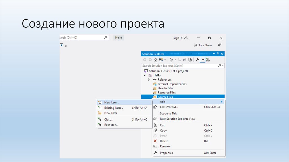Open the Solution Explorer window options dropdown
Viewport: 289px width, 162px height.
(214, 54)
